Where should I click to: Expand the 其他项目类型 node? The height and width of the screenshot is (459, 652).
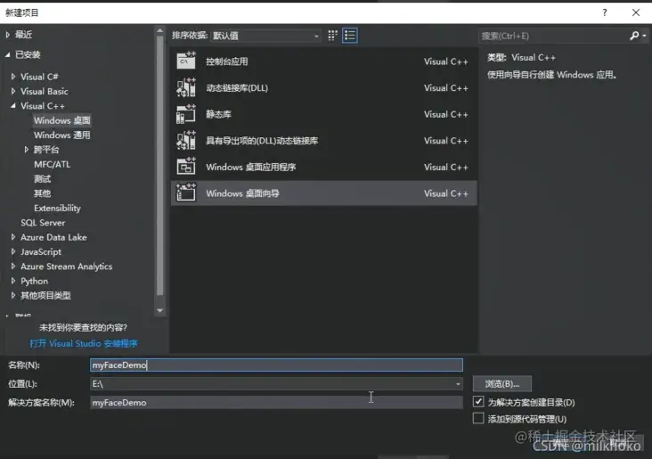coord(13,296)
